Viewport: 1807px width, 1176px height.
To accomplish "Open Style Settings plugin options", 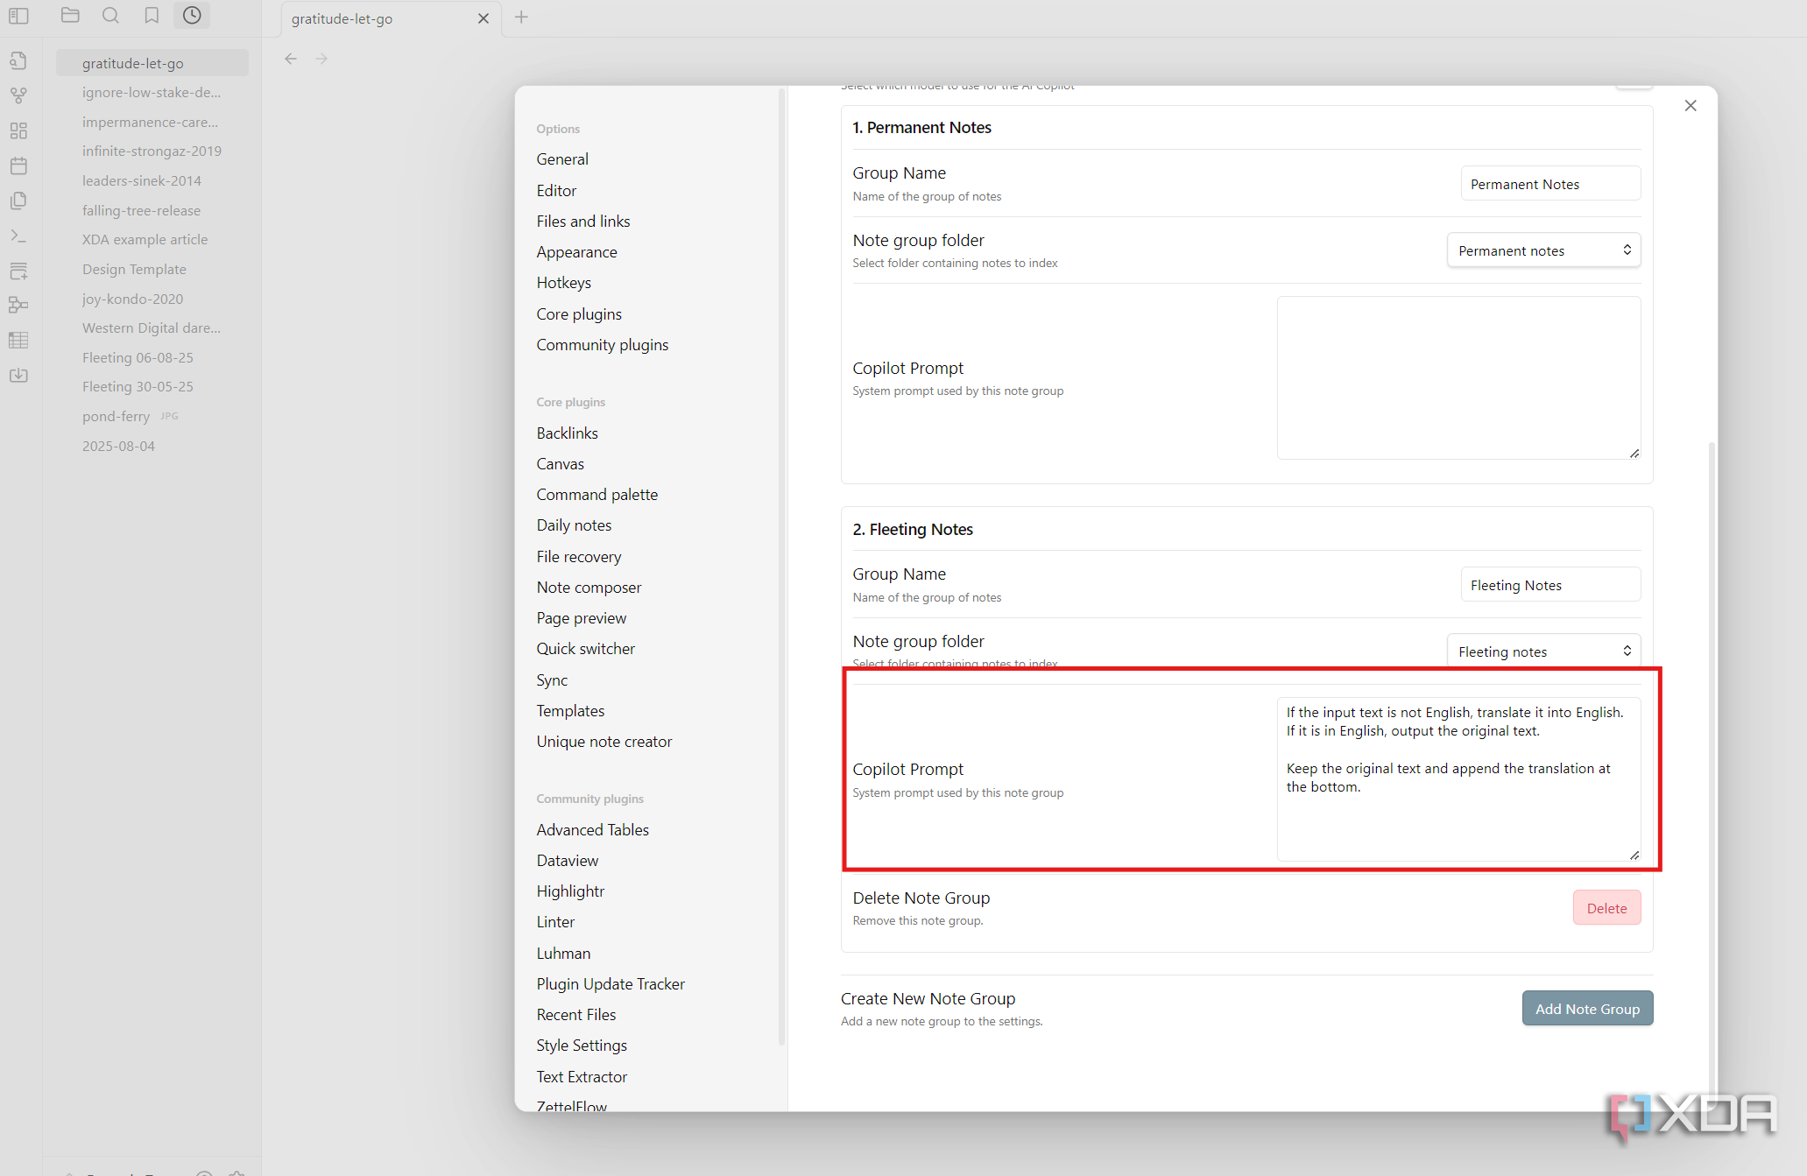I will 582,1045.
